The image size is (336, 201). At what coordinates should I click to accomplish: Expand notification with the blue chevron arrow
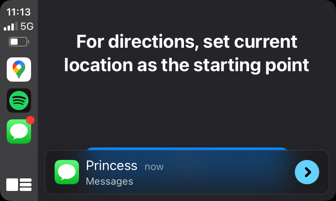coord(307,172)
